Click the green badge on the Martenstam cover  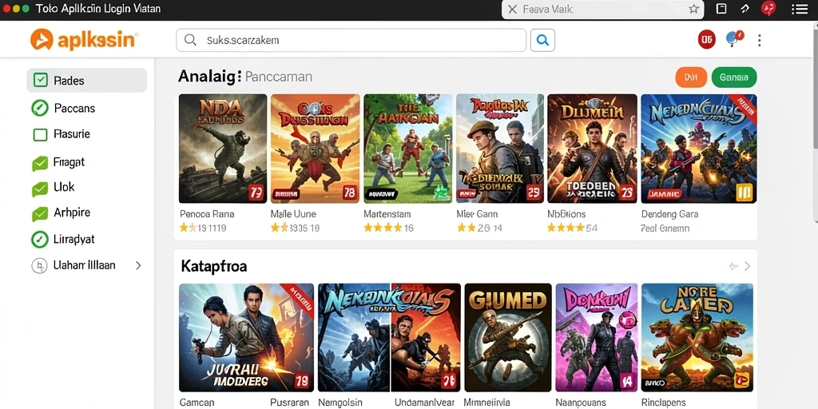441,192
